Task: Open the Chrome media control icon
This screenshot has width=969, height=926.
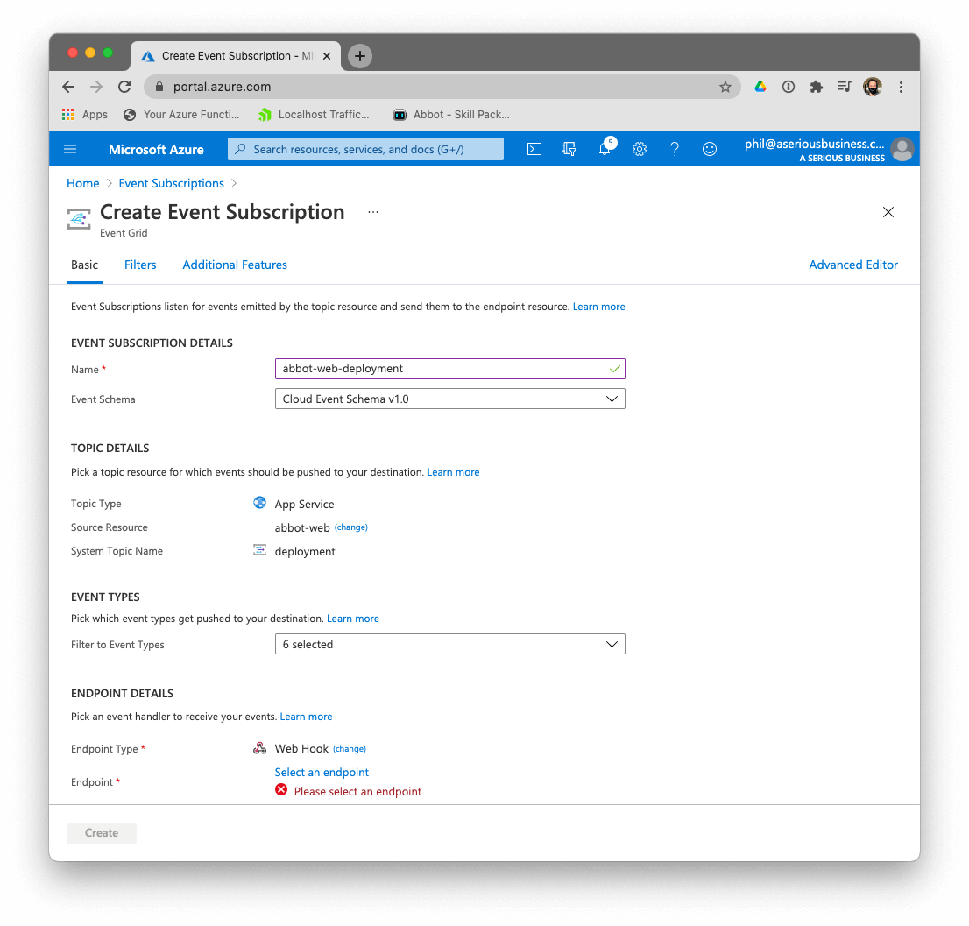Action: click(845, 87)
